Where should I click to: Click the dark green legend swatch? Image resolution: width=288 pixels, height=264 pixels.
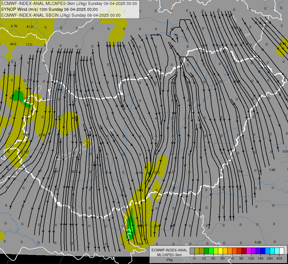(207, 251)
